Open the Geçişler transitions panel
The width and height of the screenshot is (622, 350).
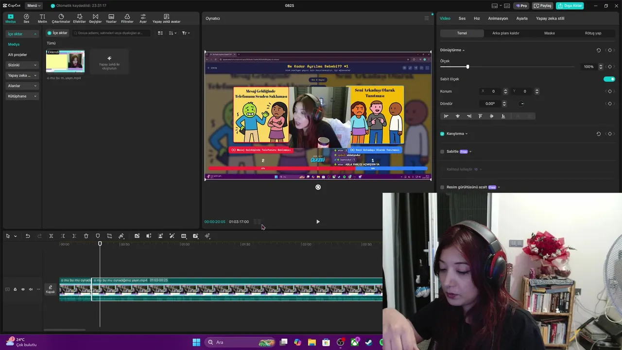pos(95,18)
